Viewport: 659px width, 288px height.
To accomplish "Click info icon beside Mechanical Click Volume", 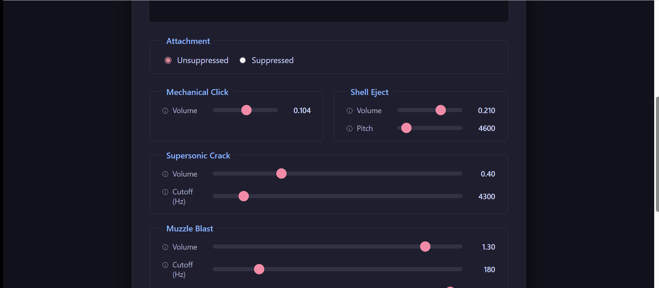I will click(165, 111).
